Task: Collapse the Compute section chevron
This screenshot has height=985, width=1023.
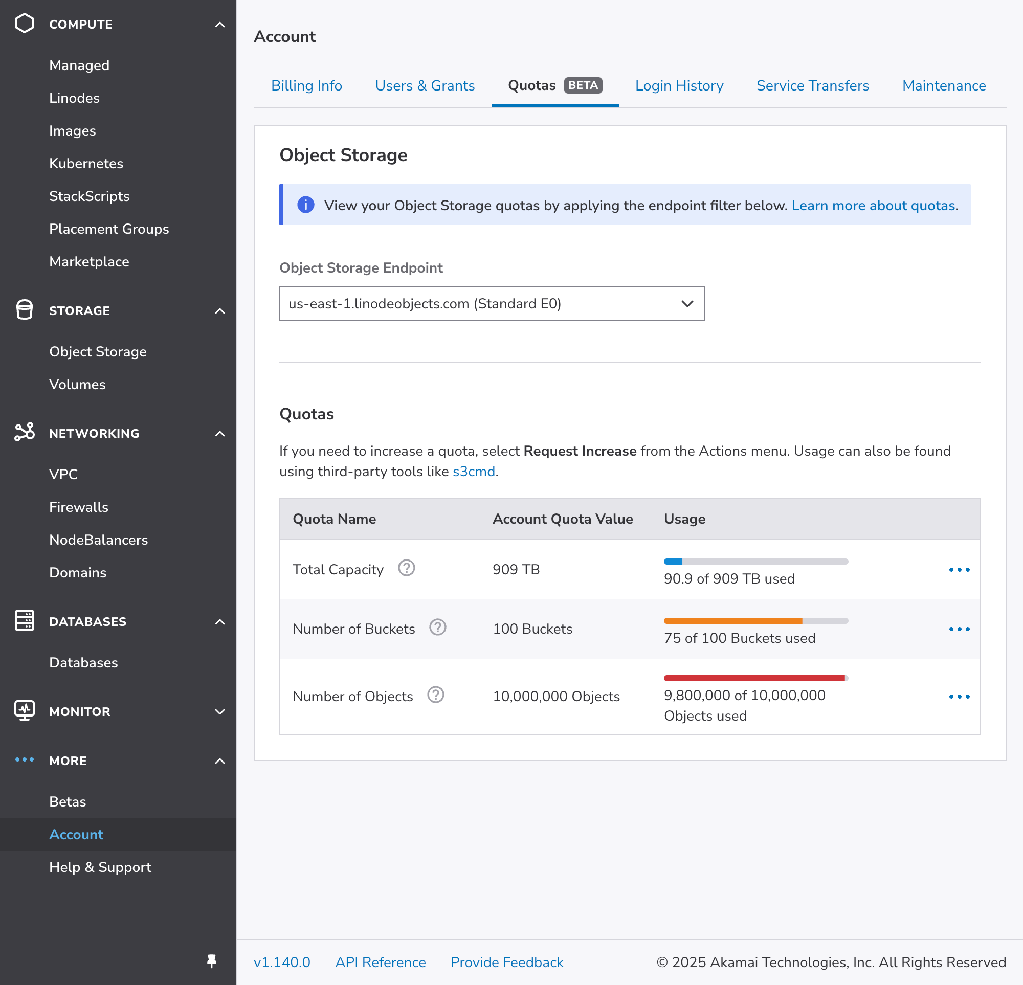Action: point(220,25)
